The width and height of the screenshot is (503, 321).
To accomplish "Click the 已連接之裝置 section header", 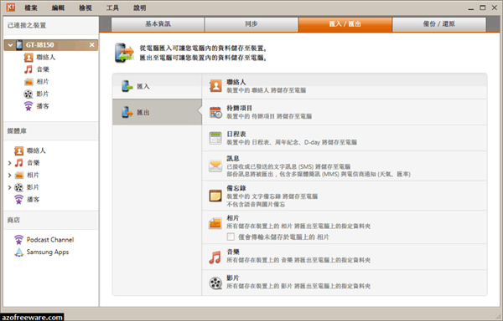I will [x=27, y=25].
